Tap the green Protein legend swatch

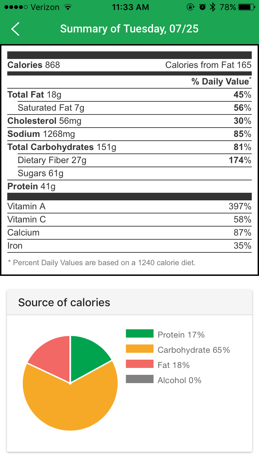pos(140,333)
